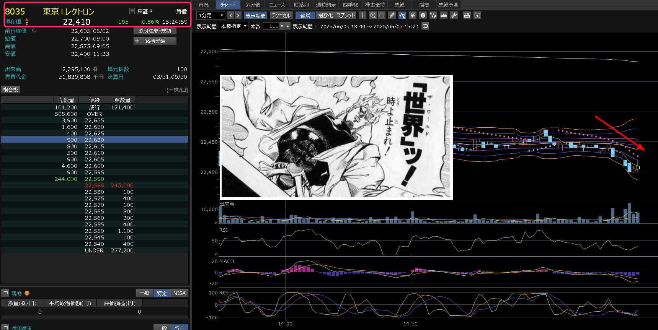Click the 銘柄登録 button

155,41
